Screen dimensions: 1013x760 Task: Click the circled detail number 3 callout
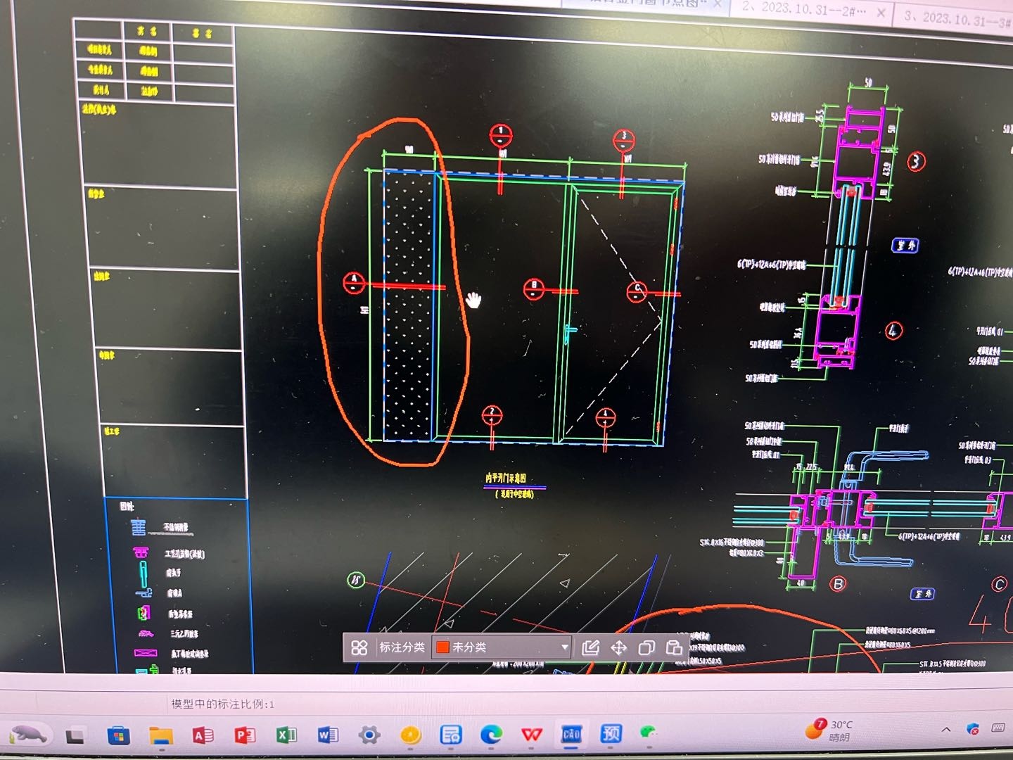coord(915,162)
